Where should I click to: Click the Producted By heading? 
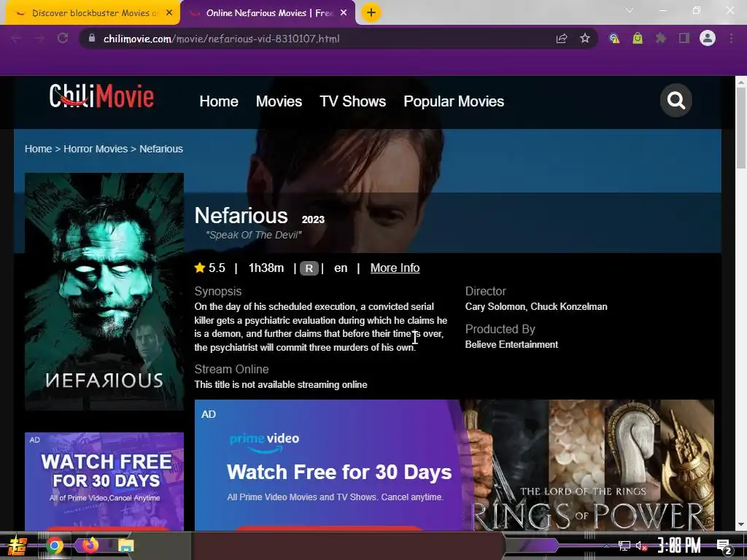click(500, 329)
